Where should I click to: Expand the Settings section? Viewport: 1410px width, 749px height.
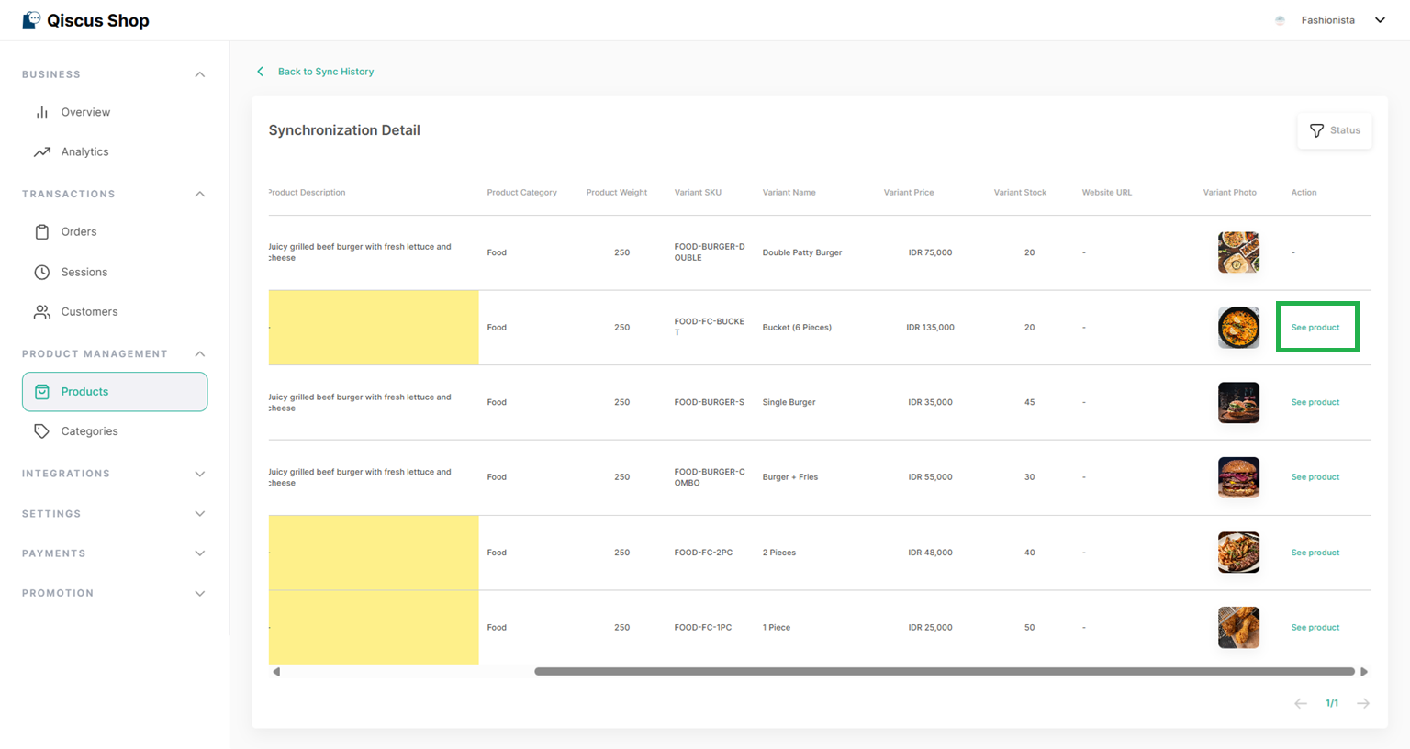pyautogui.click(x=199, y=514)
